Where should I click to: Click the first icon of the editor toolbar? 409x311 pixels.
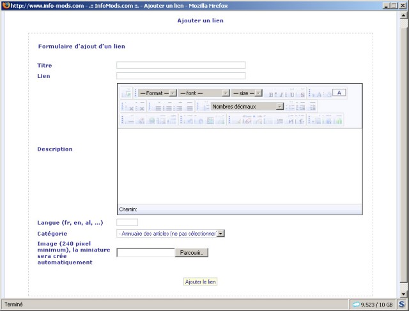[x=127, y=94]
